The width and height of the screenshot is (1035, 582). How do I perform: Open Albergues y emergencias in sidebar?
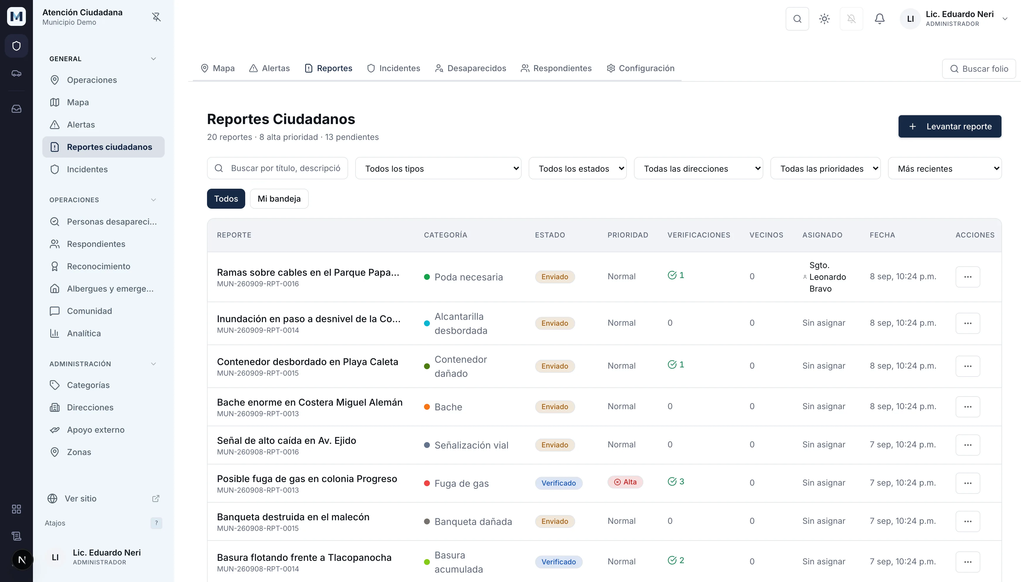(103, 288)
